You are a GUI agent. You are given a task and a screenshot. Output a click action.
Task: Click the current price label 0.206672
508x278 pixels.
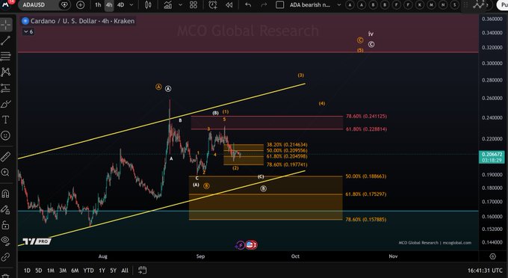click(x=492, y=155)
